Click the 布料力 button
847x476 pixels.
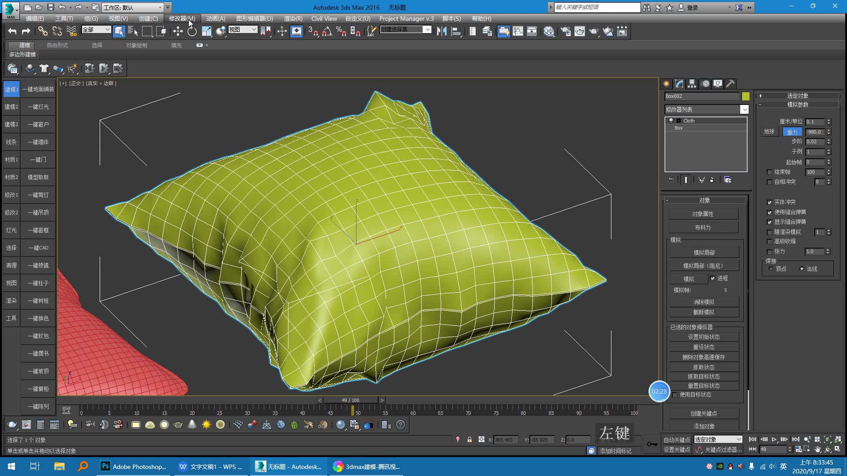(x=704, y=227)
